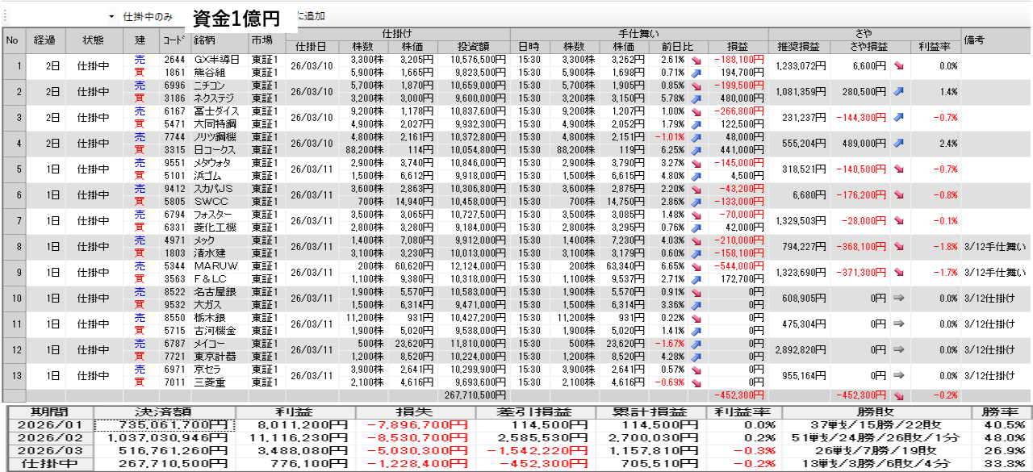Click the 2026/01 period row in summary
The image size is (1033, 472).
point(50,425)
